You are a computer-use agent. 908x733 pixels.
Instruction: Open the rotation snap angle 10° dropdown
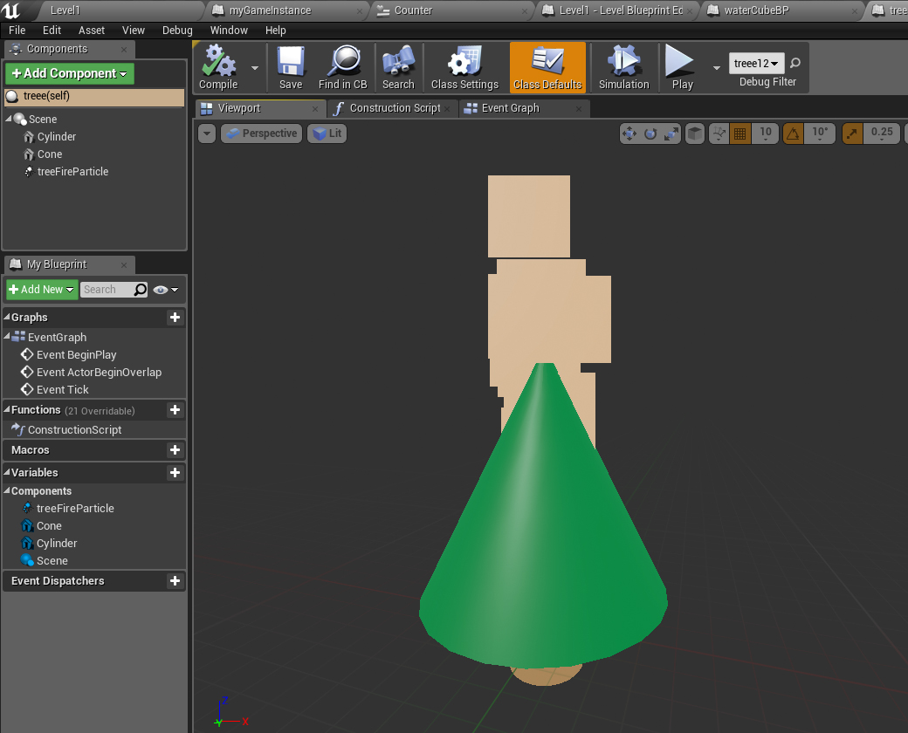click(820, 133)
